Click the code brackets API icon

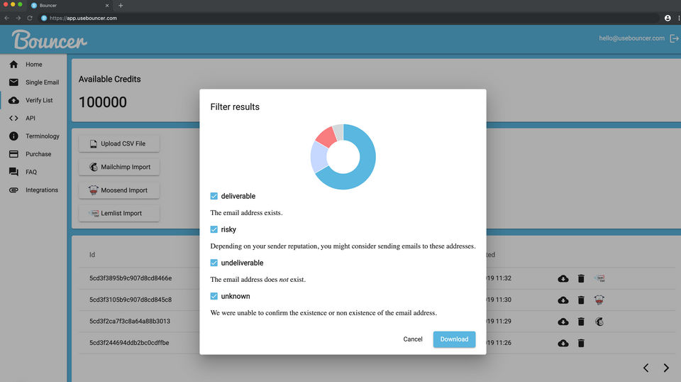click(13, 118)
